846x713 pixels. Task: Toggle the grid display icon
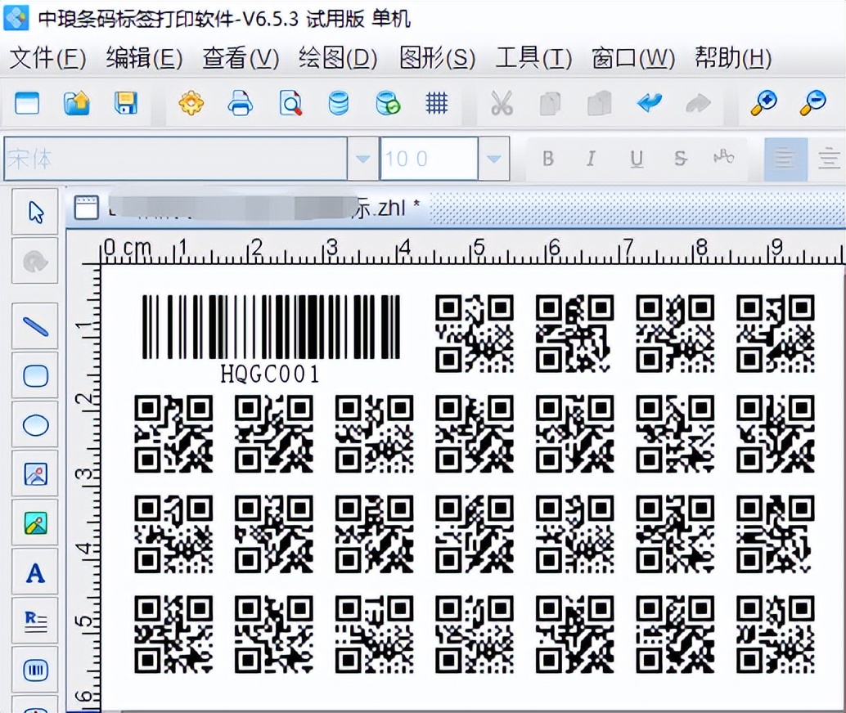[x=436, y=102]
